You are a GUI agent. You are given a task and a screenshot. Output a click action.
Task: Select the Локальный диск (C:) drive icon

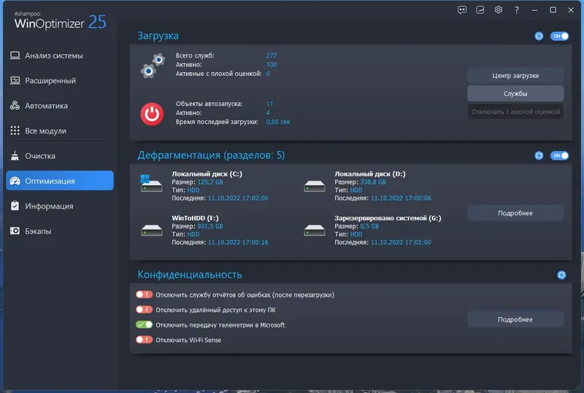(x=151, y=184)
